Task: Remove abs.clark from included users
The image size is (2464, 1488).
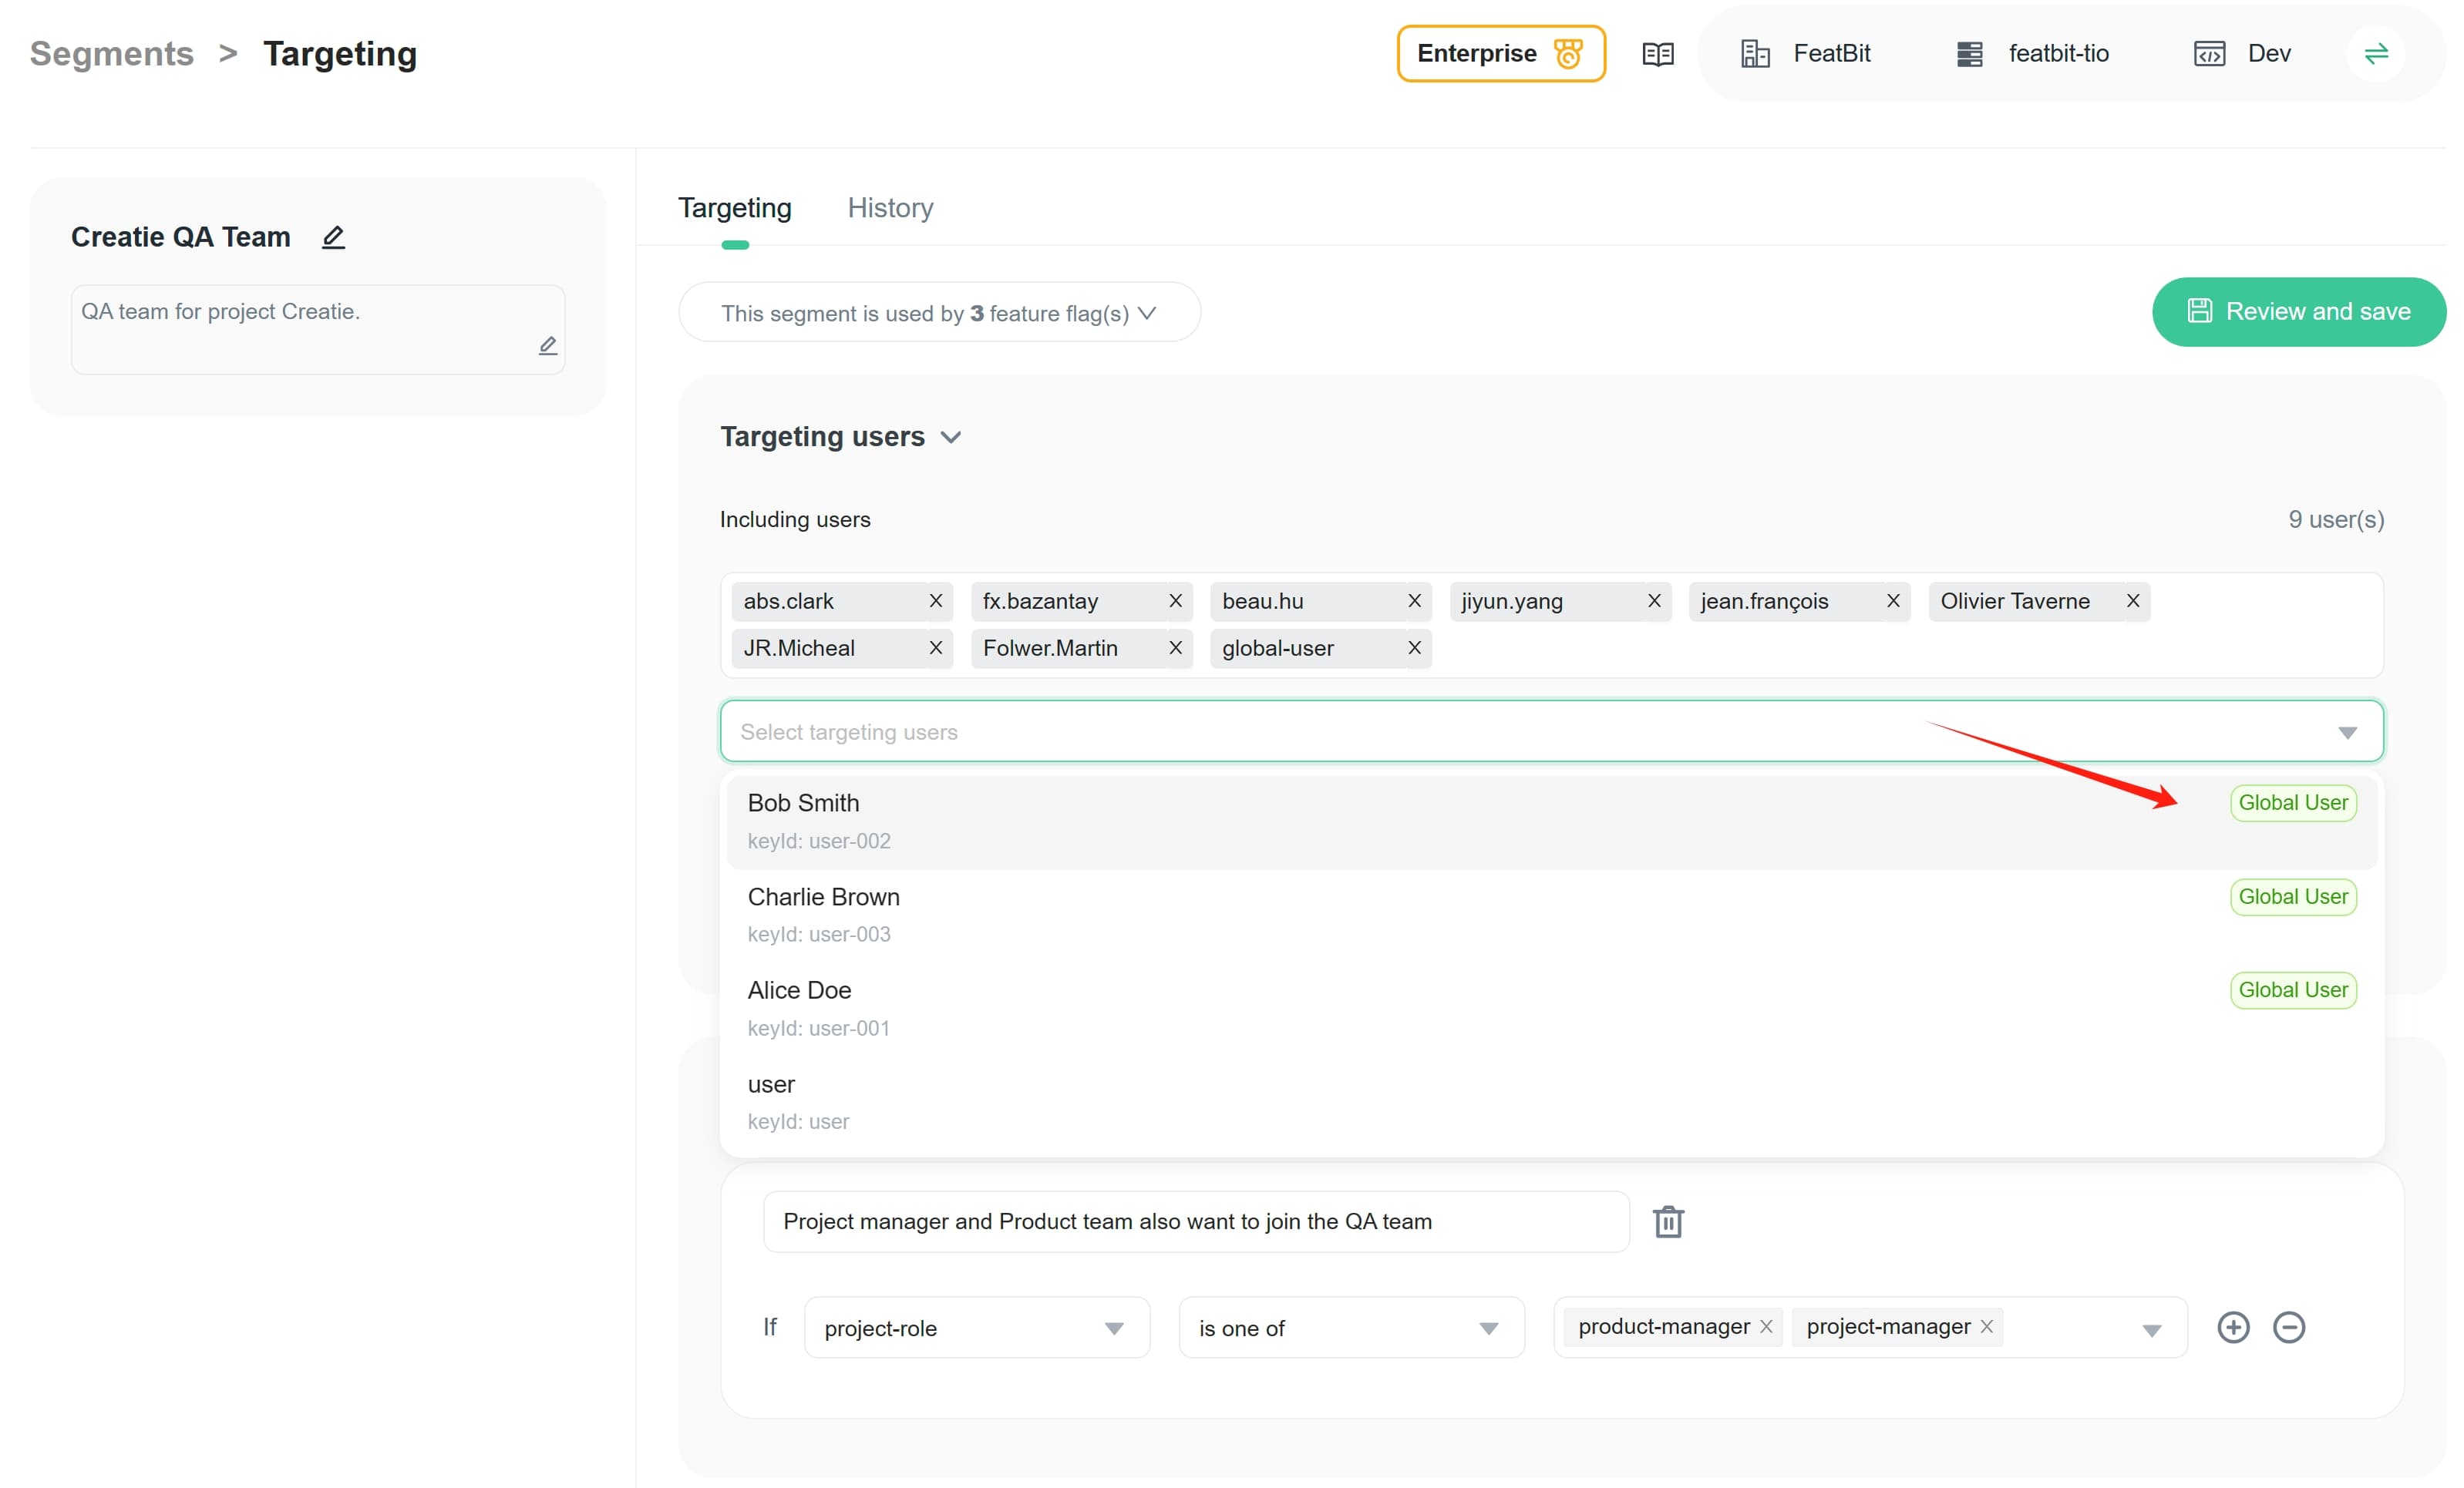Action: point(935,600)
